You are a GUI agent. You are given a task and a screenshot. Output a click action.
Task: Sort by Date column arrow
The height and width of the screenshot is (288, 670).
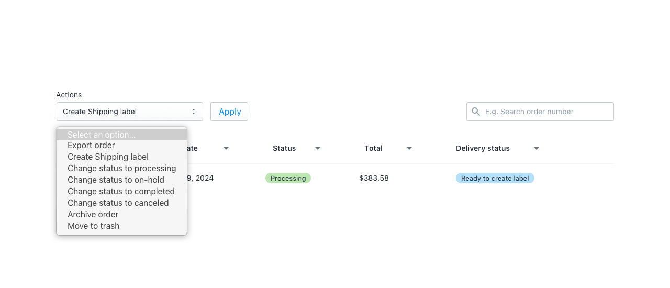pyautogui.click(x=226, y=149)
